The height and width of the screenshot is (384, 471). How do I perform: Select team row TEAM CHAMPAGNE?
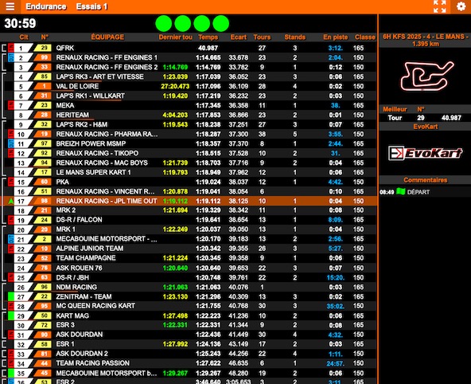click(189, 258)
